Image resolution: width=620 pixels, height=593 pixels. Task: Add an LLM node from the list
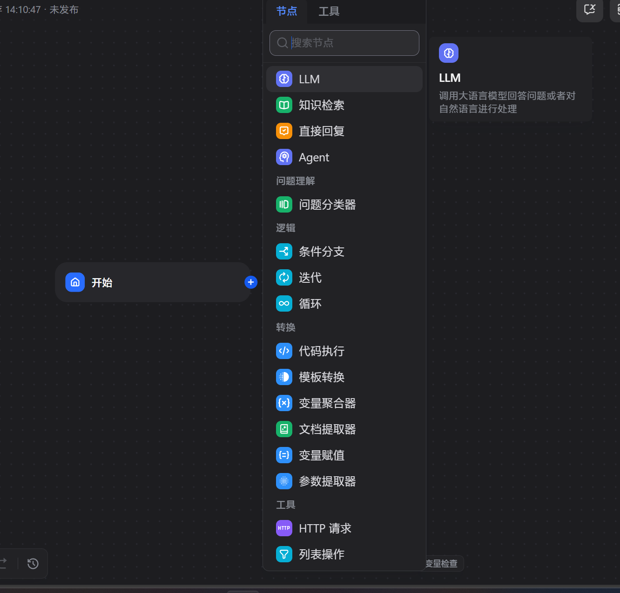tap(344, 79)
